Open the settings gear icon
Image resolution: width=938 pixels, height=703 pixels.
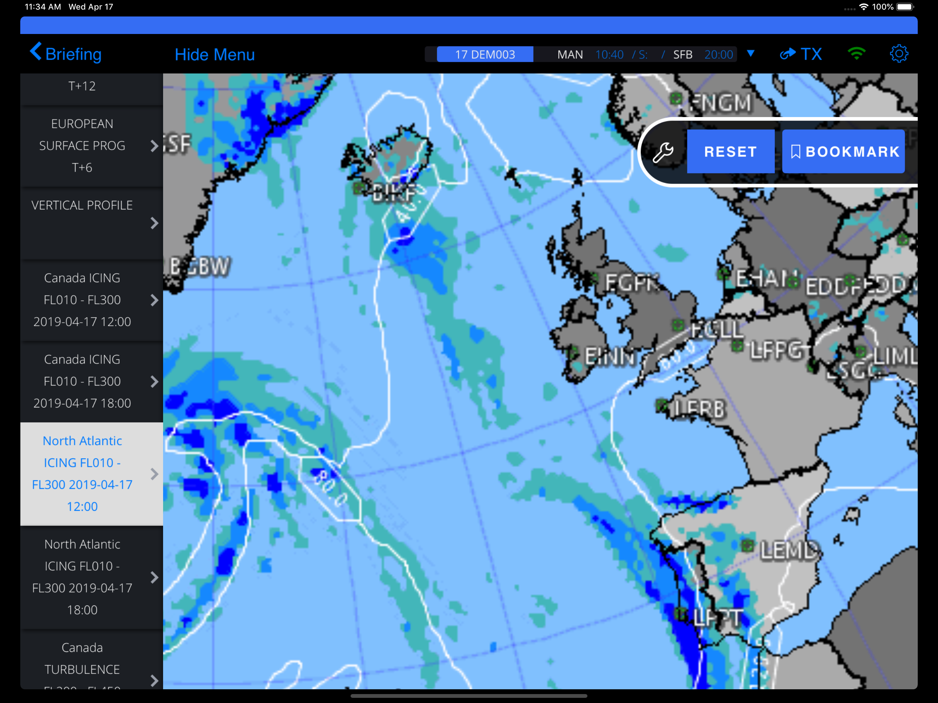click(x=899, y=54)
